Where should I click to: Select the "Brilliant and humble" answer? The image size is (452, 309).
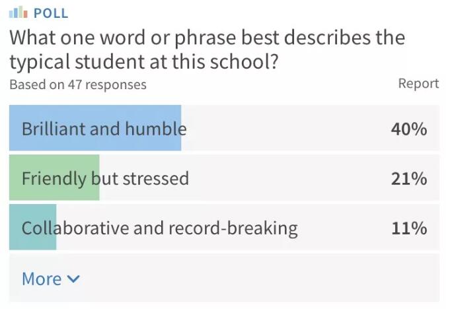(104, 128)
